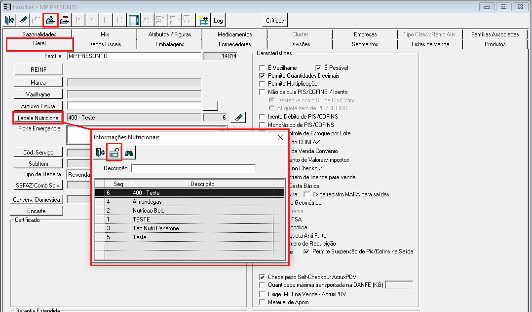Check the Material de Apoio checkbox
Screen dimensions: 532x312
[262, 302]
